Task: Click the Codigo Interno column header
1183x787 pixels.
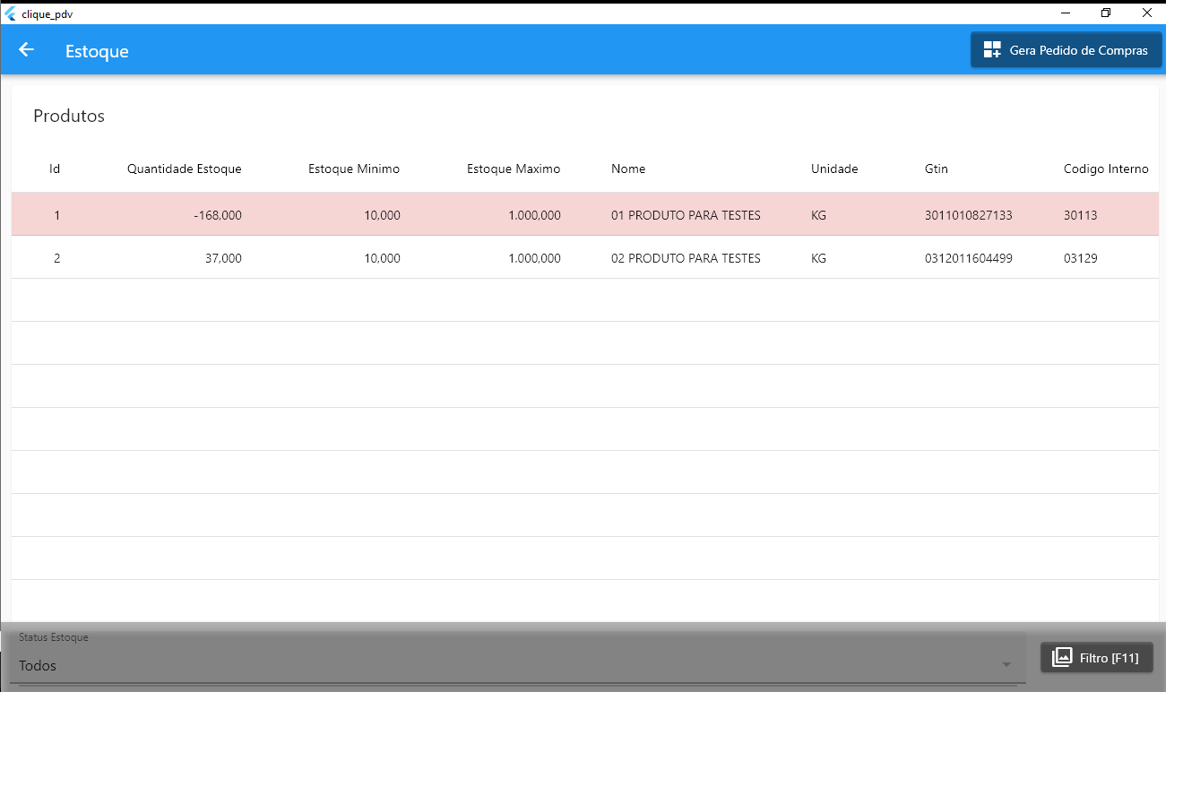Action: (x=1105, y=169)
